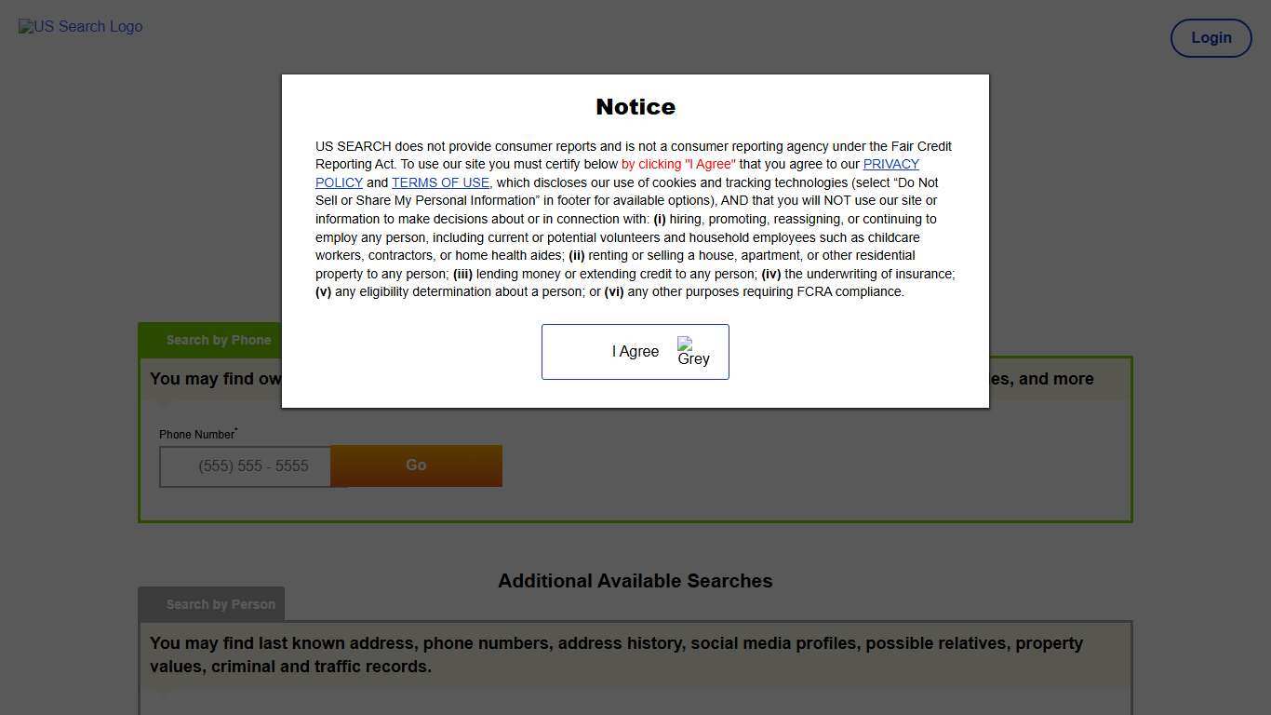This screenshot has height=715, width=1271.
Task: Open the PRIVACY POLICY link
Action: (x=890, y=164)
